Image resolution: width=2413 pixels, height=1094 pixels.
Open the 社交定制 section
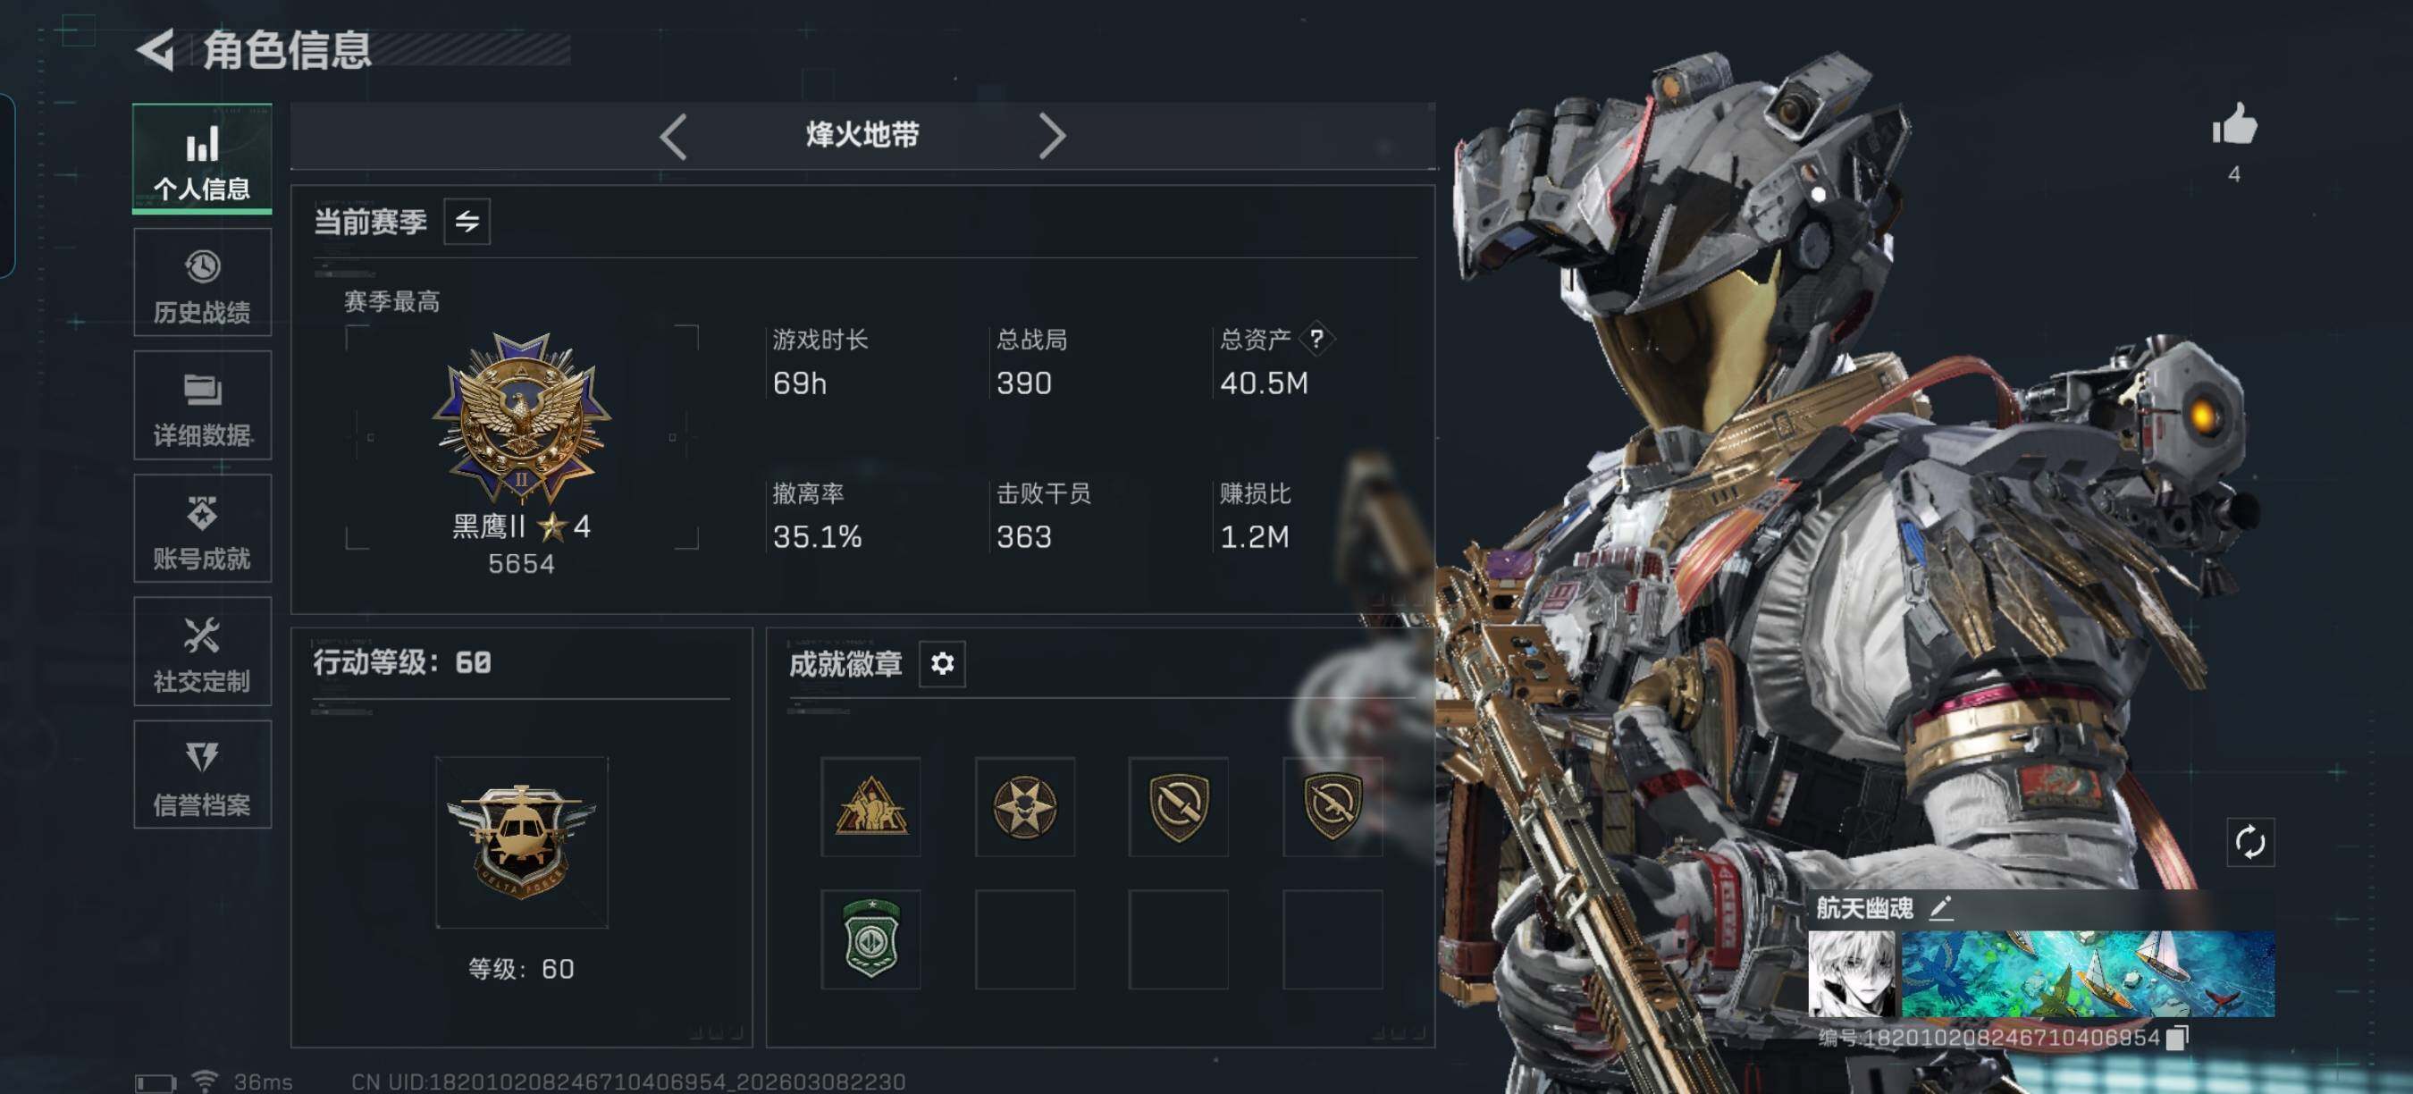pyautogui.click(x=202, y=651)
